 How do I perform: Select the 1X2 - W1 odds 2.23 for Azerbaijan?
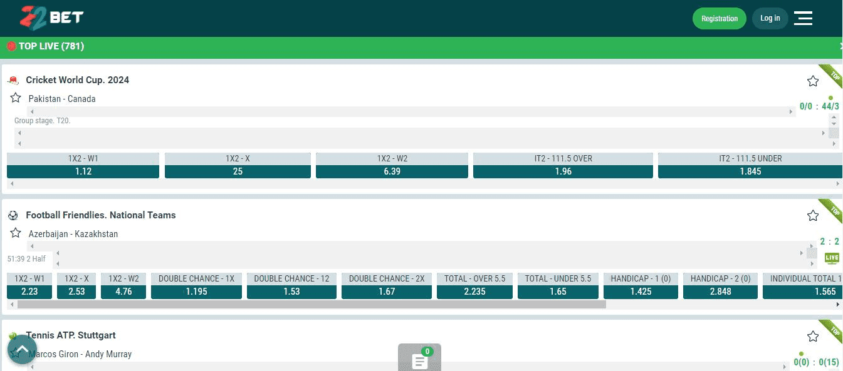point(28,291)
